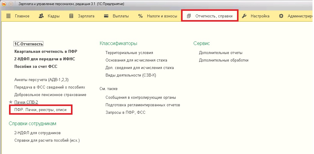The height and width of the screenshot is (154, 314).
Task: Click the wrench icon beside Настройка
Action: pyautogui.click(x=244, y=16)
